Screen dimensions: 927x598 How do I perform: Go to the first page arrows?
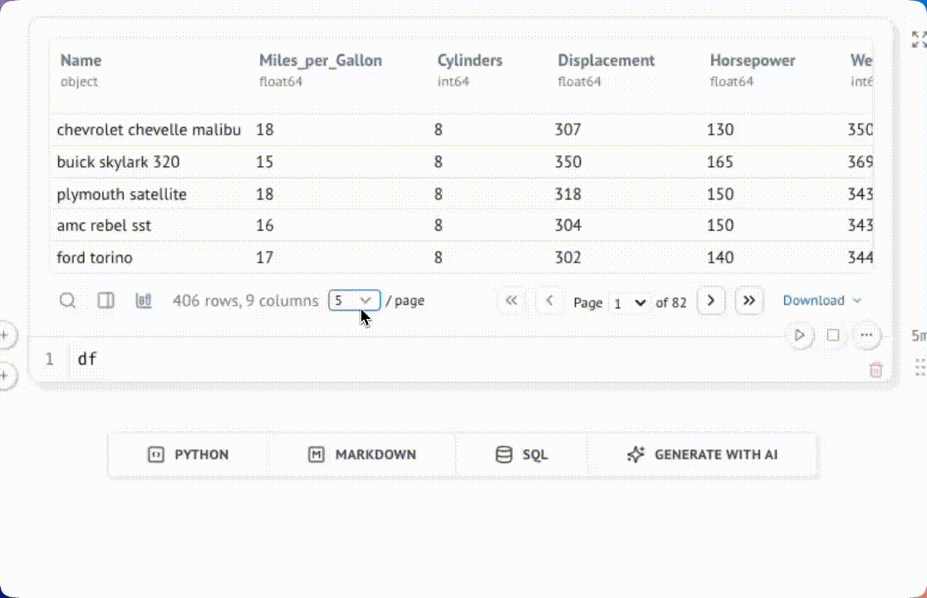coord(512,301)
